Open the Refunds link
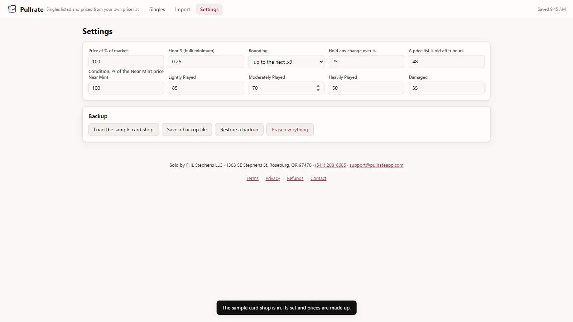Image resolution: width=573 pixels, height=322 pixels. click(x=295, y=178)
